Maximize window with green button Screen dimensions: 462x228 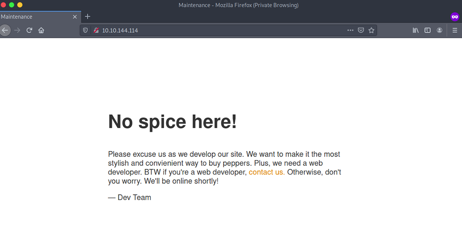tap(12, 5)
